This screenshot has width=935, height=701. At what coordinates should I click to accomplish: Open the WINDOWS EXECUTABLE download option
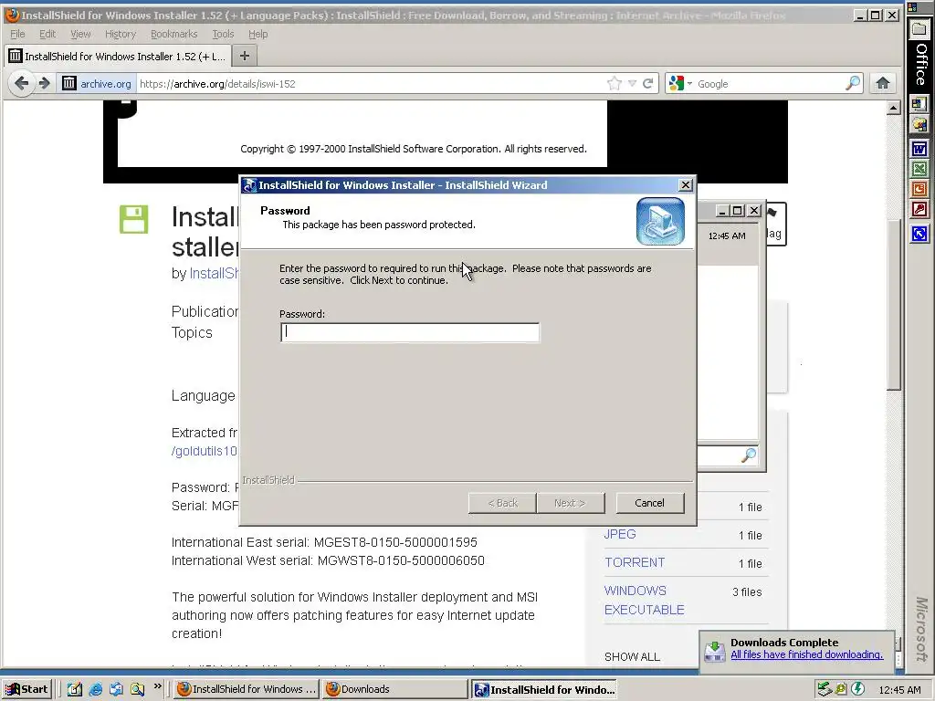click(x=644, y=600)
